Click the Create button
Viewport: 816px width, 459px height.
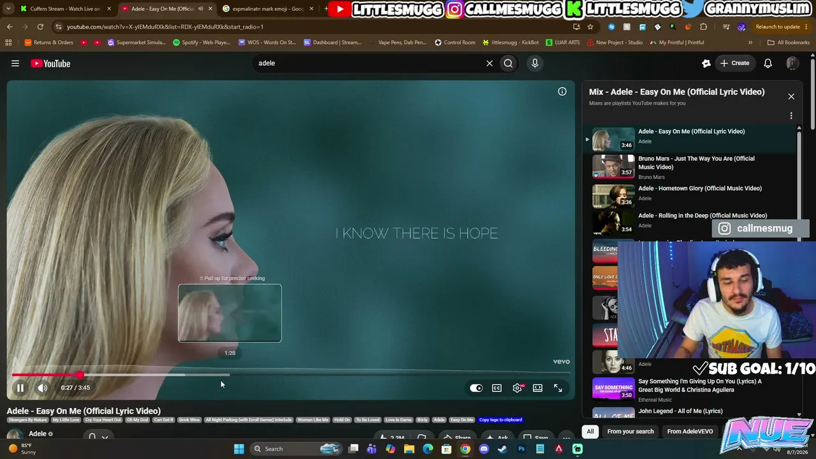pyautogui.click(x=734, y=63)
